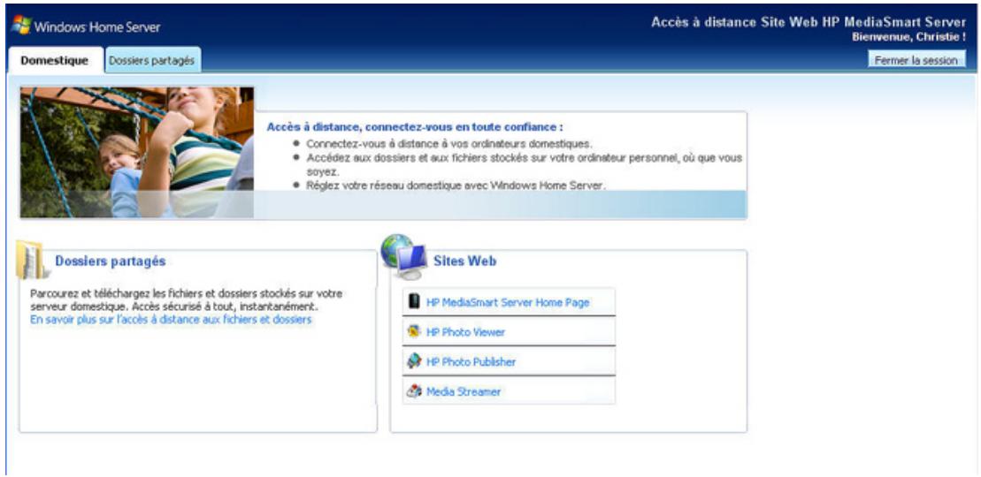Click the Sites Web section heading

pyautogui.click(x=464, y=261)
